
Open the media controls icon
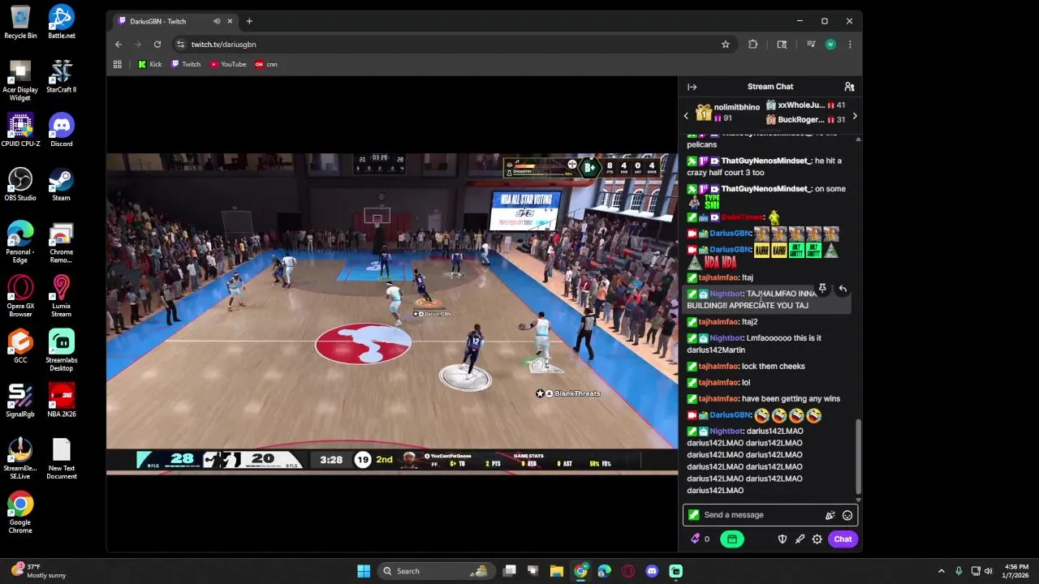coord(810,45)
